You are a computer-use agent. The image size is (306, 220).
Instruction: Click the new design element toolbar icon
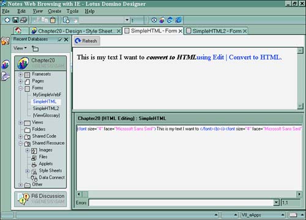click(66, 20)
